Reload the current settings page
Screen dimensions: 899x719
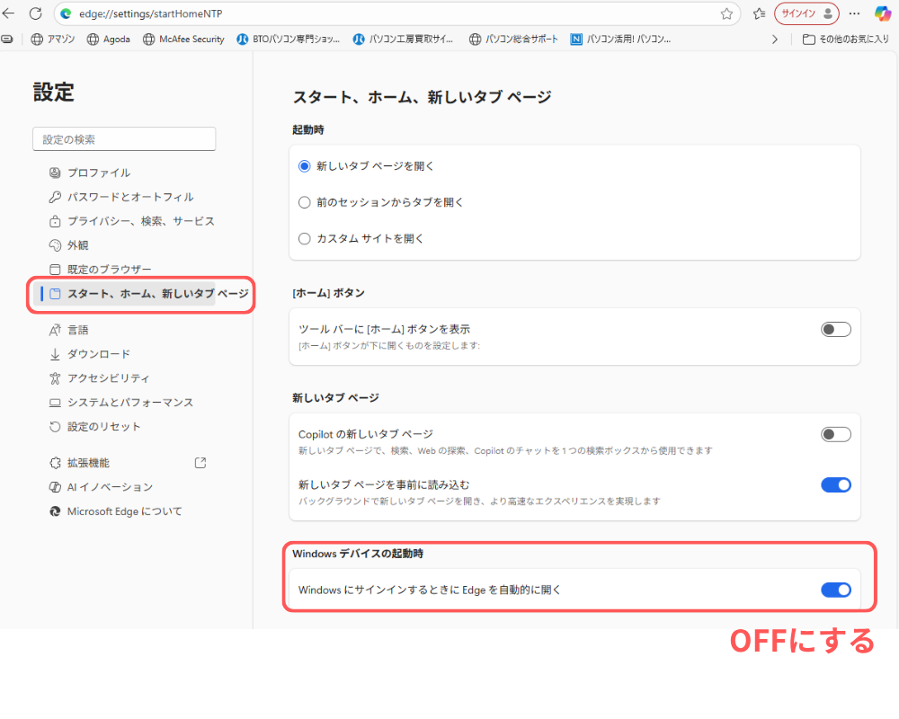pyautogui.click(x=34, y=13)
